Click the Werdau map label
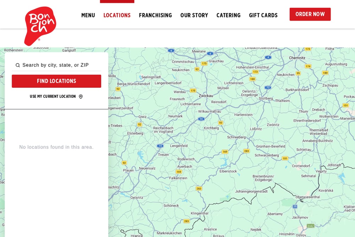The image size is (355, 237). click(x=180, y=92)
